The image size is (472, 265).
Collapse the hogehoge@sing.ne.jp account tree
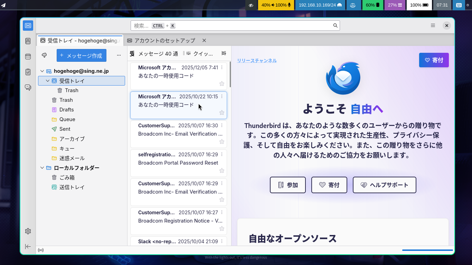42,71
